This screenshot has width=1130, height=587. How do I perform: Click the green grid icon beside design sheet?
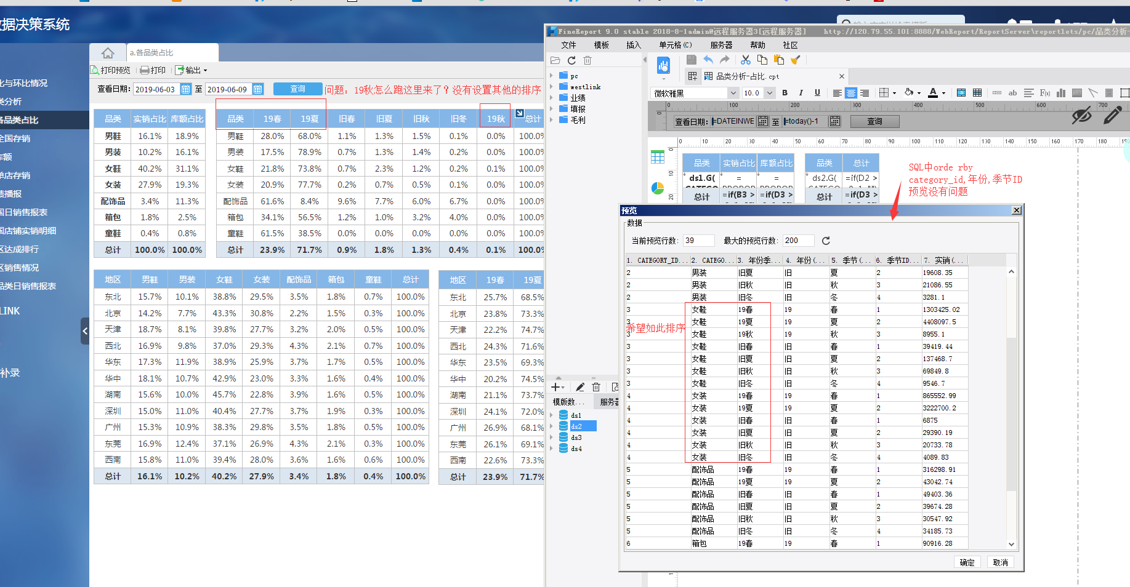click(x=657, y=157)
